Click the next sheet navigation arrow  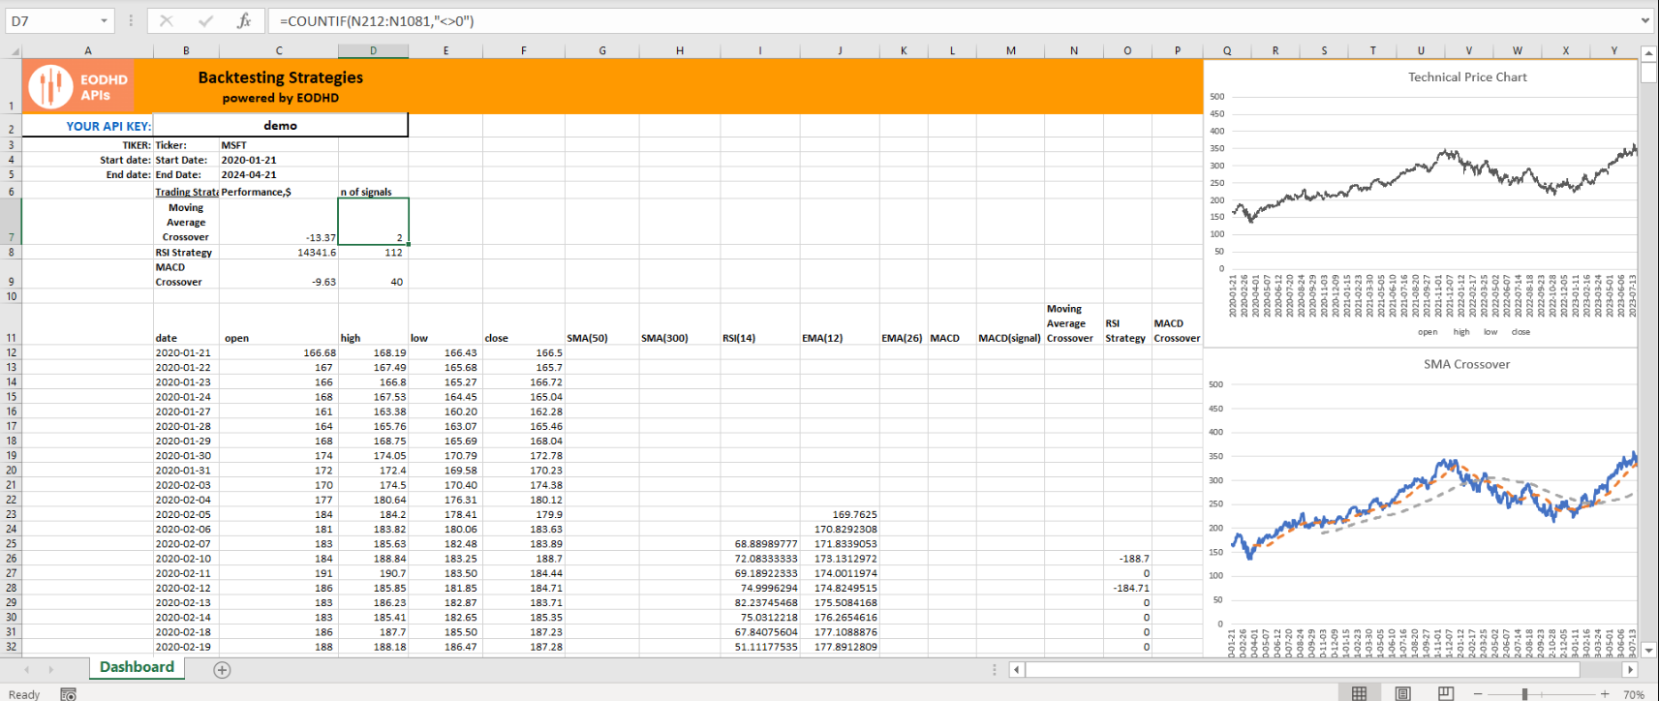point(51,670)
